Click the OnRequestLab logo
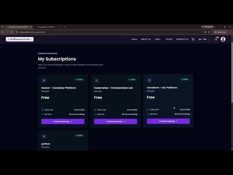Viewport: 233px width, 175px height. [x=20, y=39]
